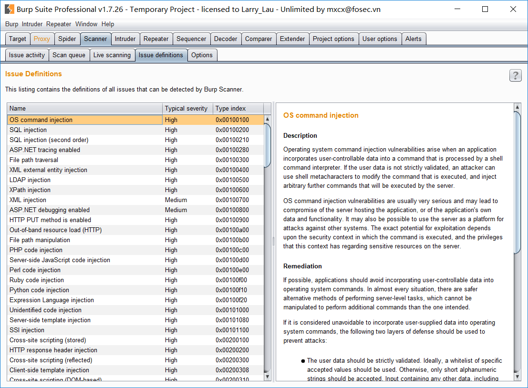This screenshot has width=528, height=388.
Task: Open the Decoder tab
Action: pyautogui.click(x=226, y=39)
